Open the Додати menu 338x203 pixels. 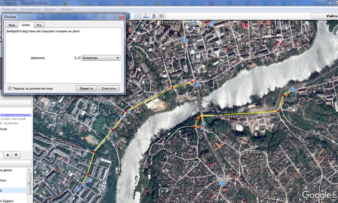50,9
